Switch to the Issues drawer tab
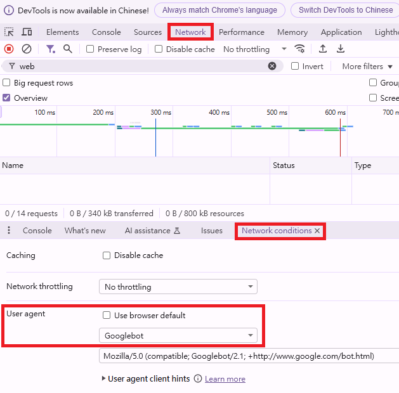The image size is (399, 393). pos(212,230)
